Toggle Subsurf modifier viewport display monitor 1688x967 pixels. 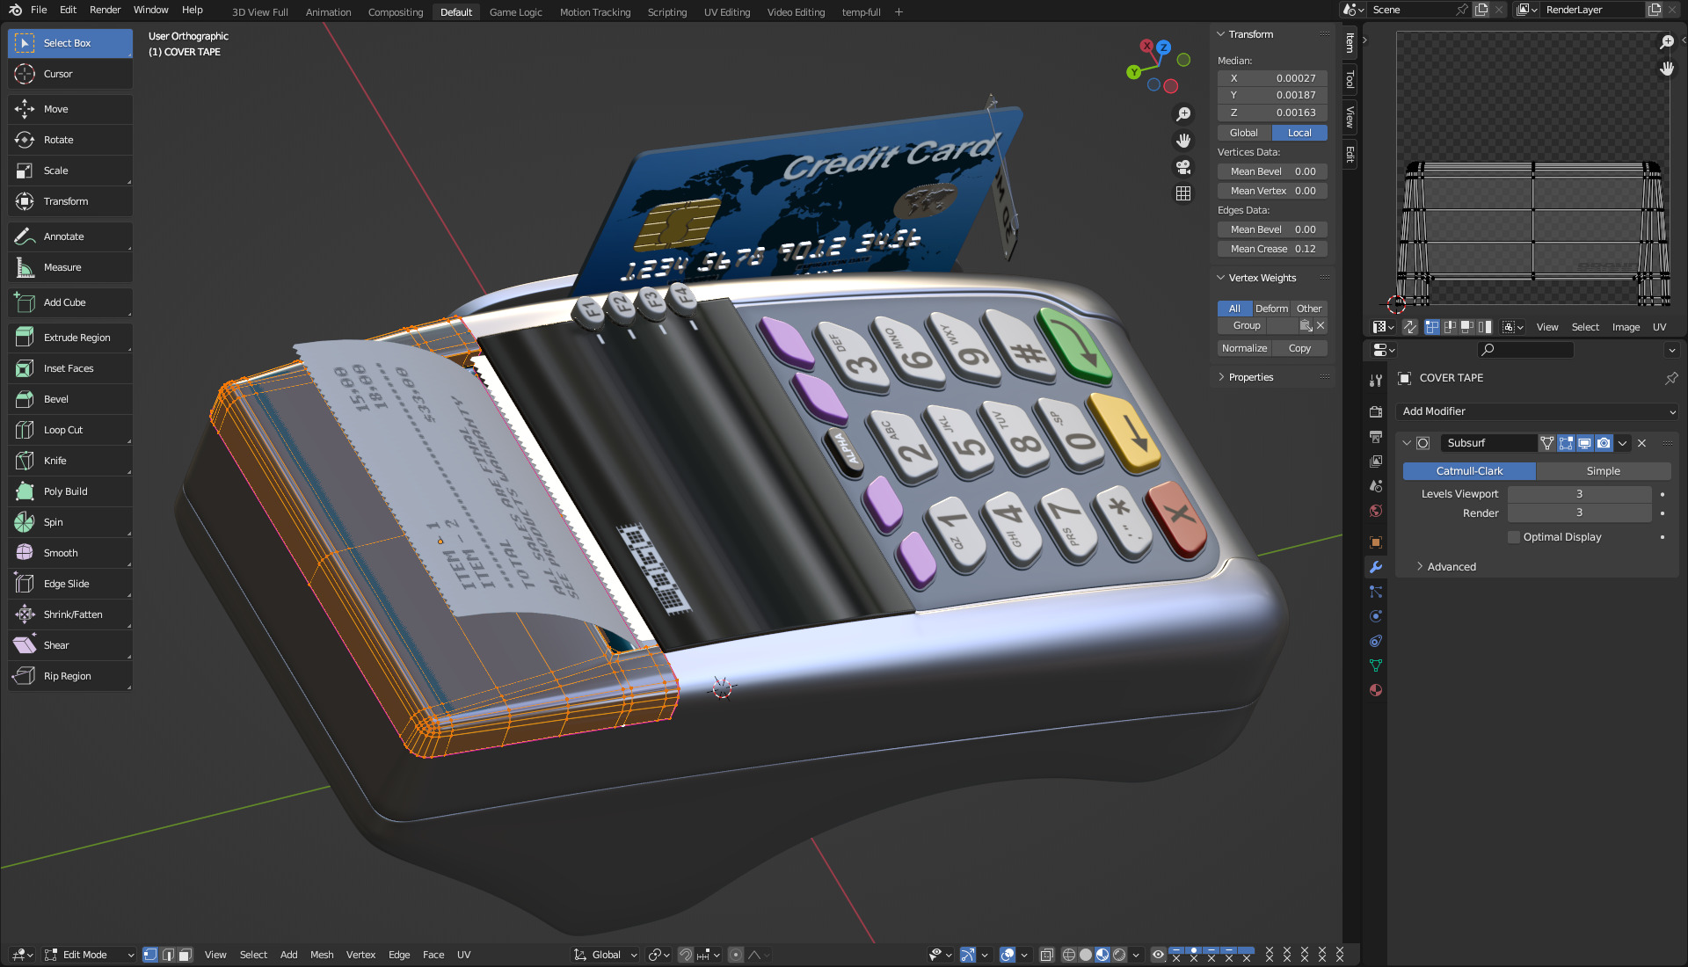click(1584, 443)
